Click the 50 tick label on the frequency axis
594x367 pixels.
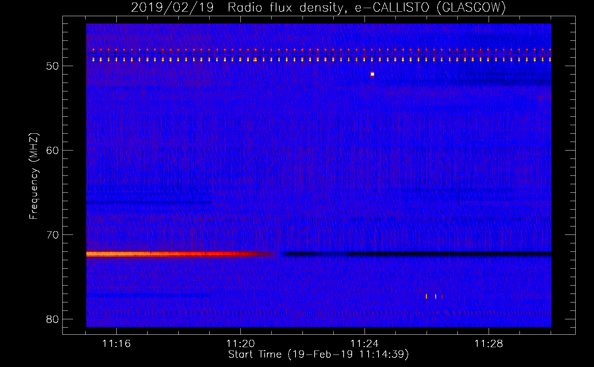(53, 66)
